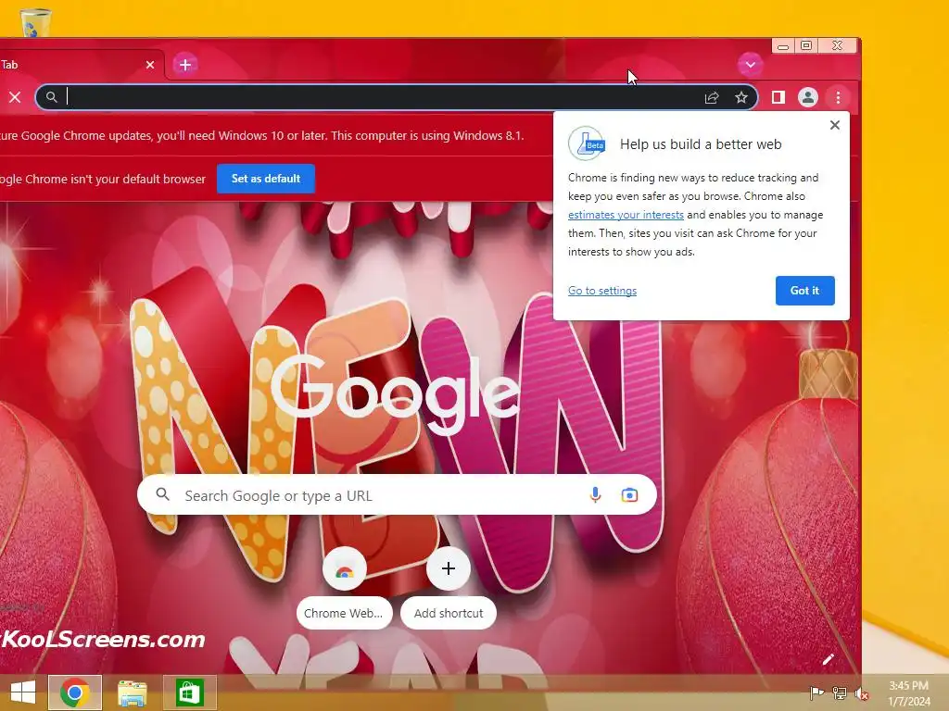Bookmark this tab with the star icon

coord(740,97)
